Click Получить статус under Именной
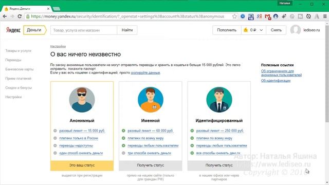329x185 pixels. 151,165
